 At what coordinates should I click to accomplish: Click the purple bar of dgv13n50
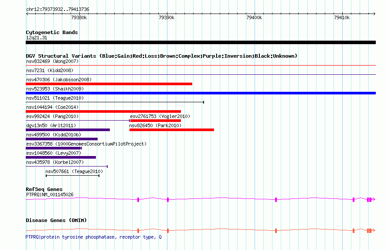click(x=68, y=130)
